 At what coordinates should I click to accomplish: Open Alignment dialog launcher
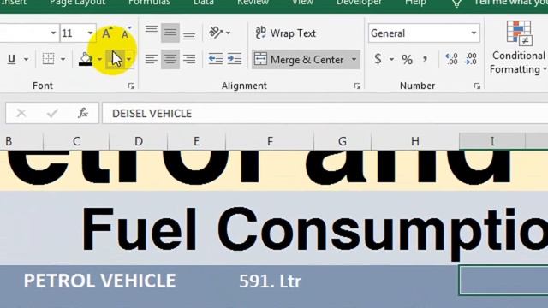357,86
